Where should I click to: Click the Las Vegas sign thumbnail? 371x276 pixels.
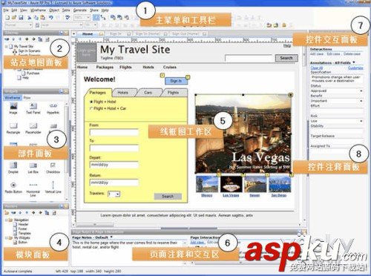point(231,184)
